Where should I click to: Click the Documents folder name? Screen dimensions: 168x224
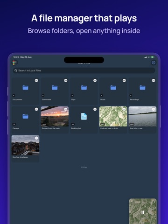pos(17,99)
